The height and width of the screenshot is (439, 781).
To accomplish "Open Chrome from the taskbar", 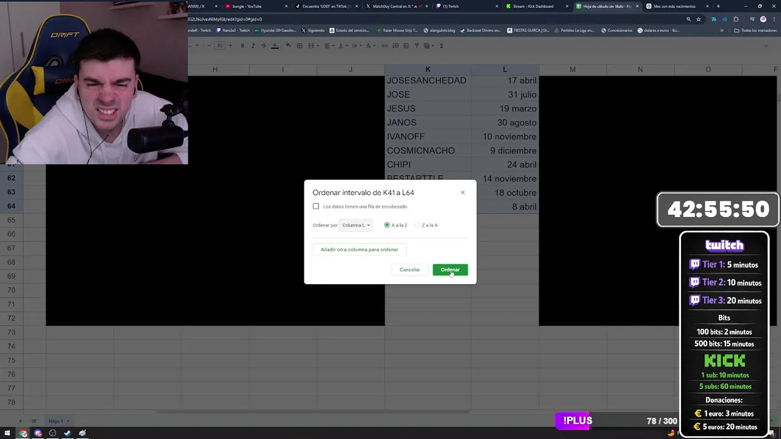I will (x=23, y=434).
